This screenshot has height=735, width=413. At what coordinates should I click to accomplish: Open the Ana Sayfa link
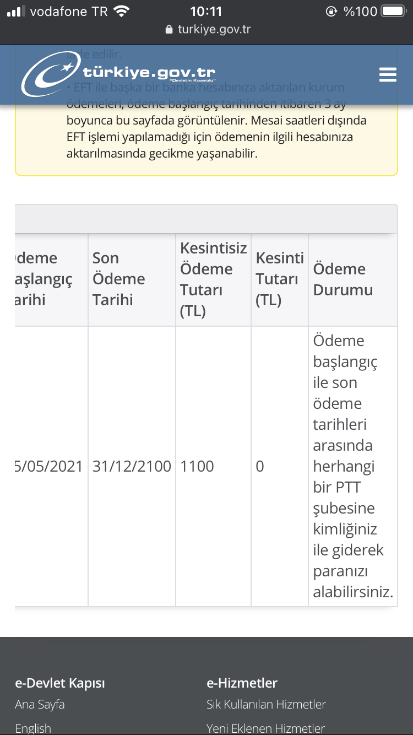[40, 704]
